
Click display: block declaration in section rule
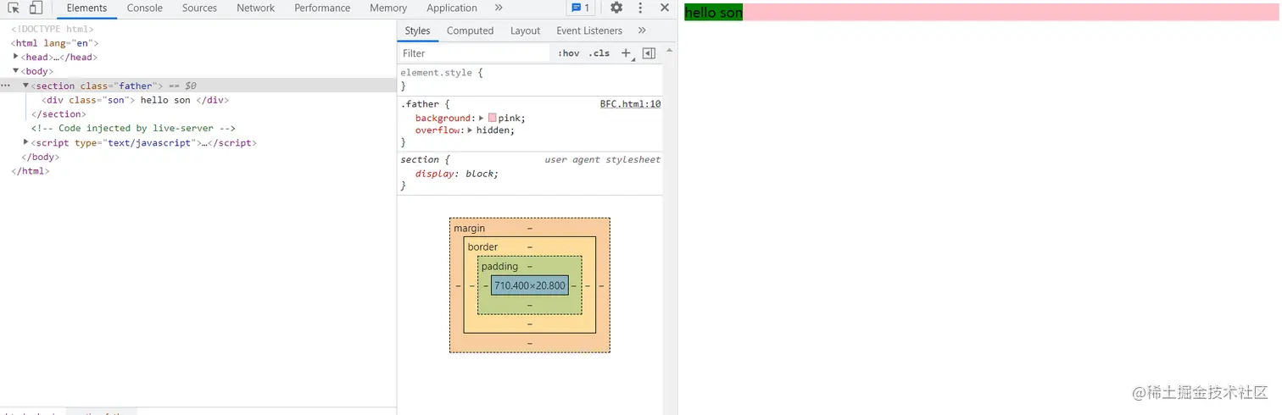(456, 174)
